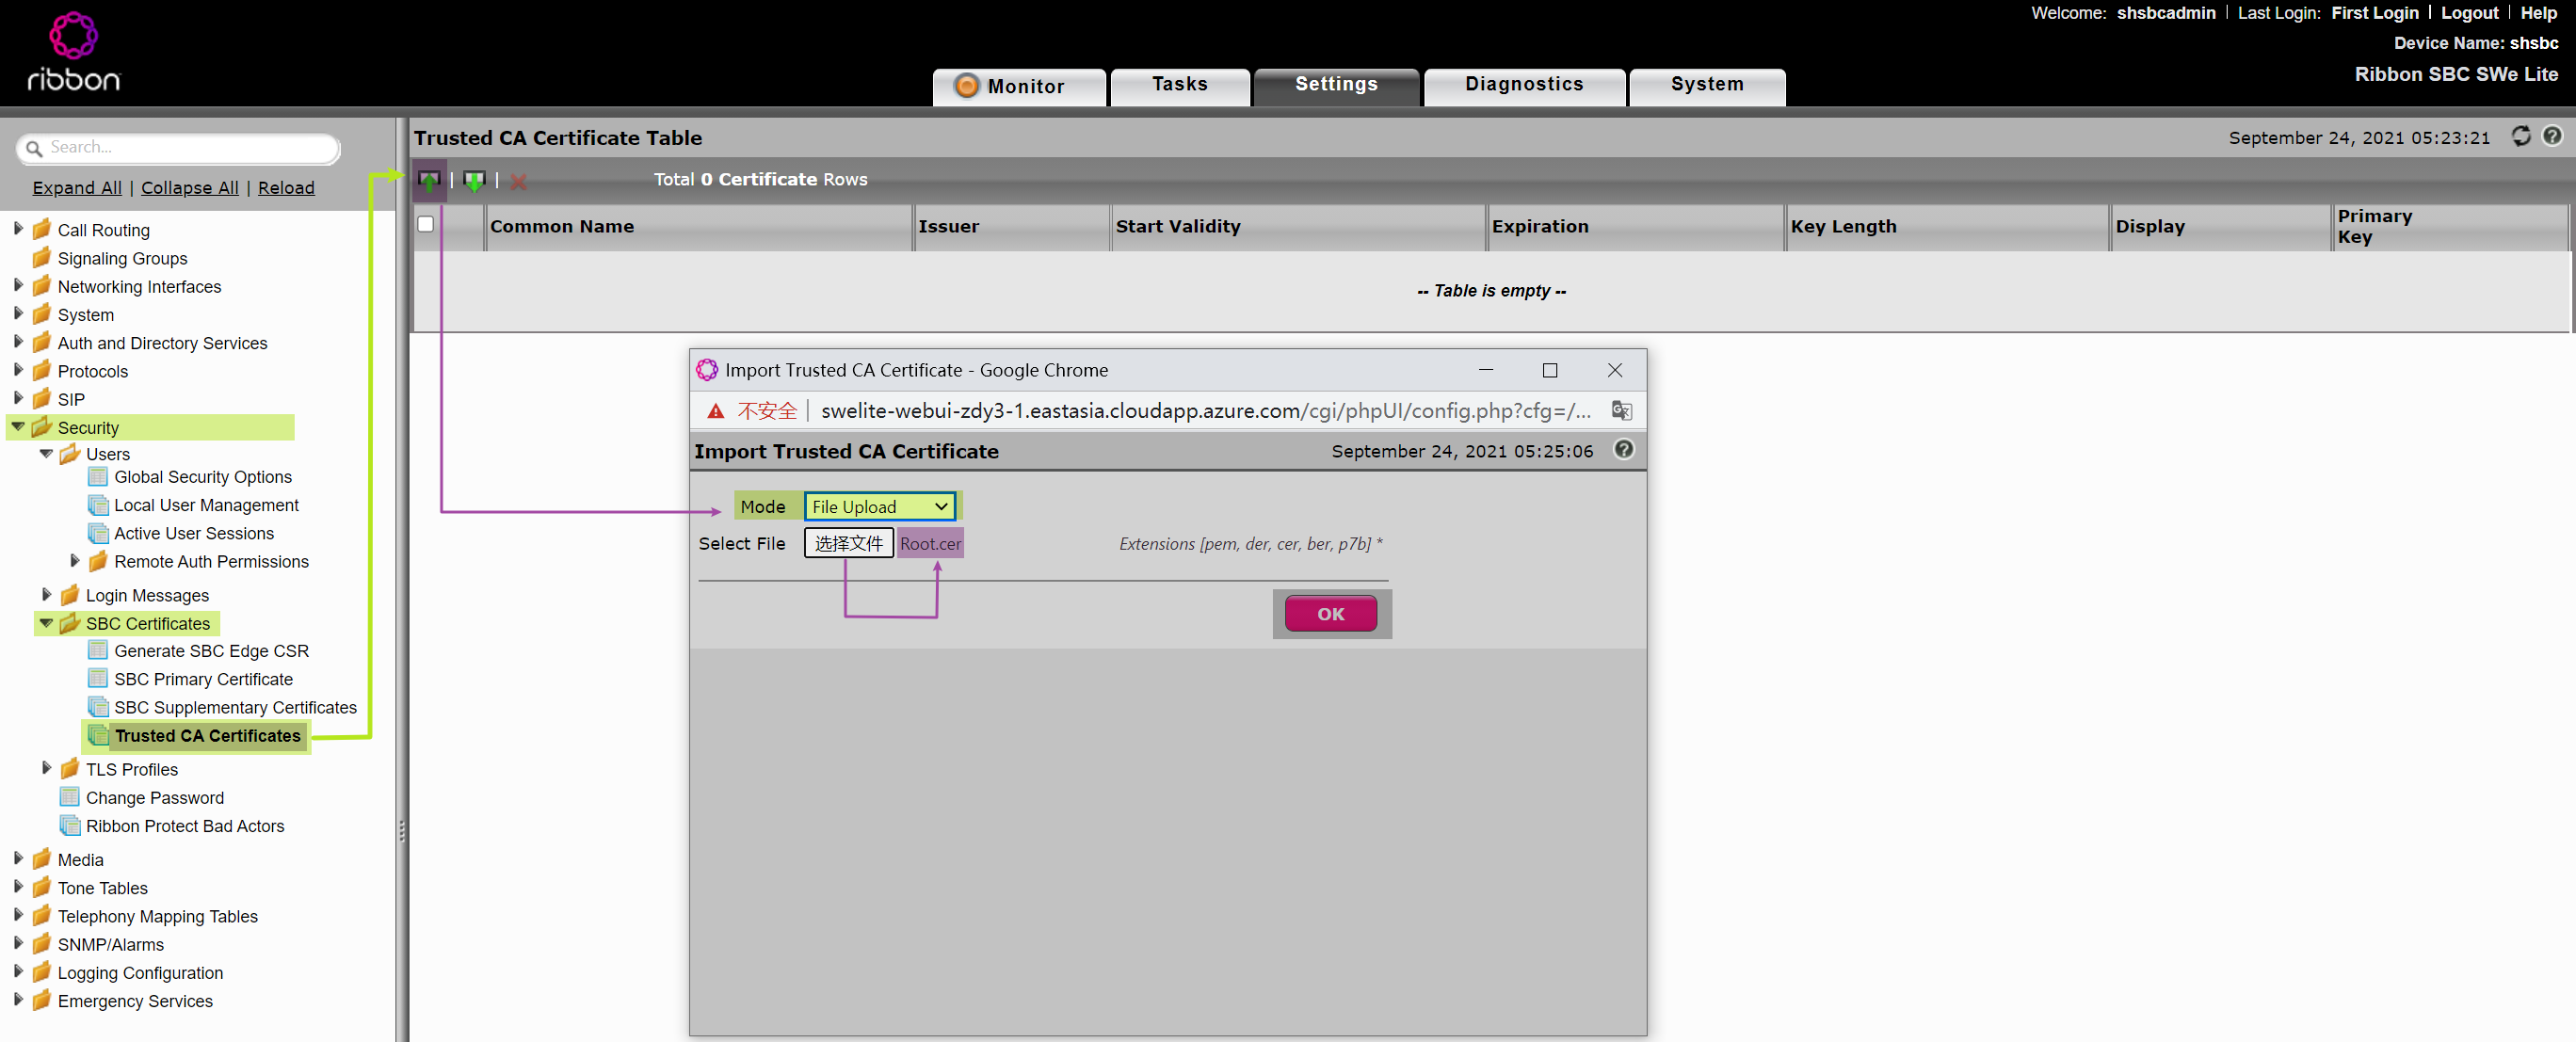Image resolution: width=2576 pixels, height=1042 pixels.
Task: Click the SBC Primary Certificate page icon
Action: tap(98, 679)
